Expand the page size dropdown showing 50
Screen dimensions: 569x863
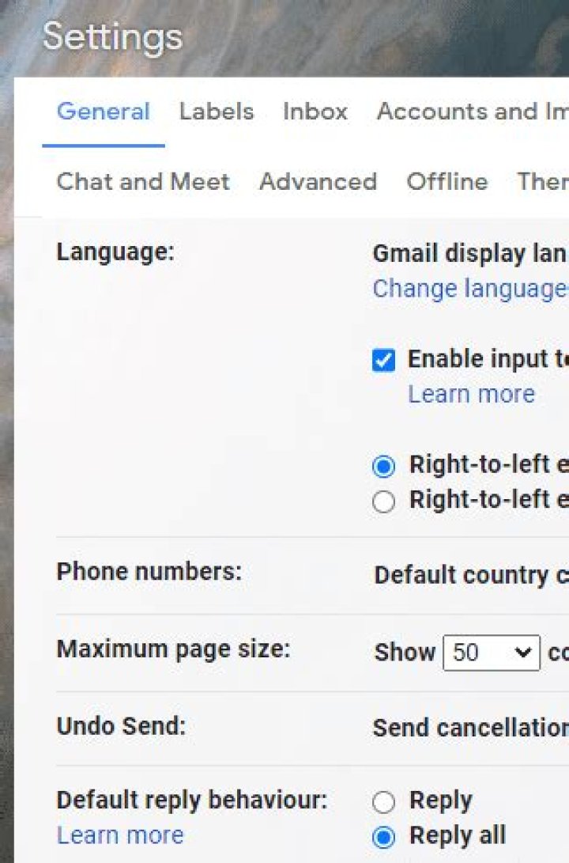click(491, 653)
